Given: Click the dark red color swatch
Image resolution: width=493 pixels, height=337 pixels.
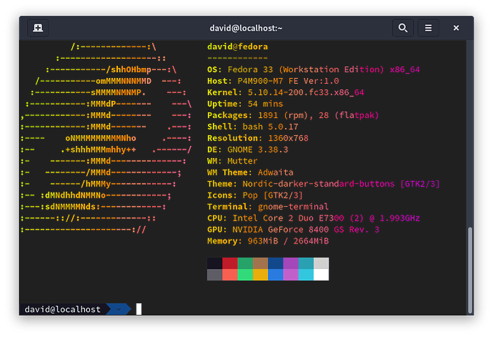Looking at the screenshot, I should [x=230, y=263].
